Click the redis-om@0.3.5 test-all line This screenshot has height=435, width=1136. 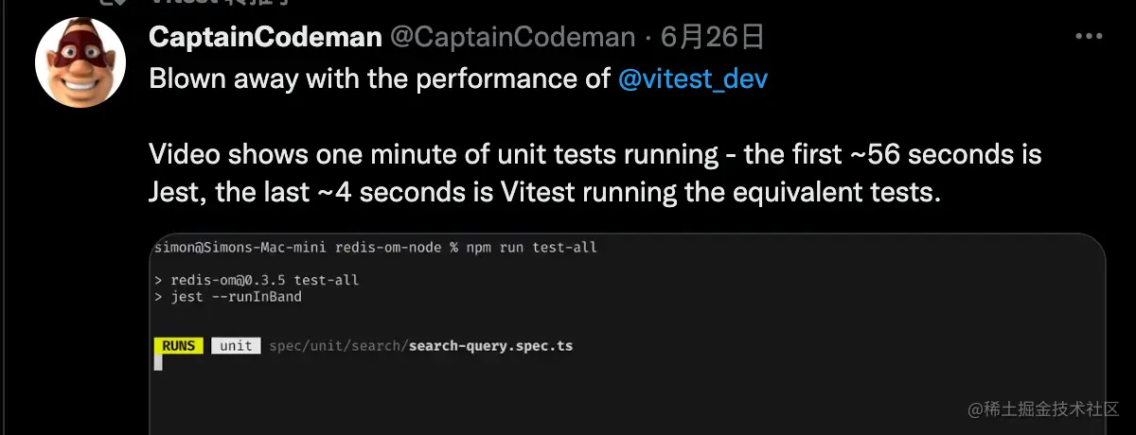click(x=256, y=281)
